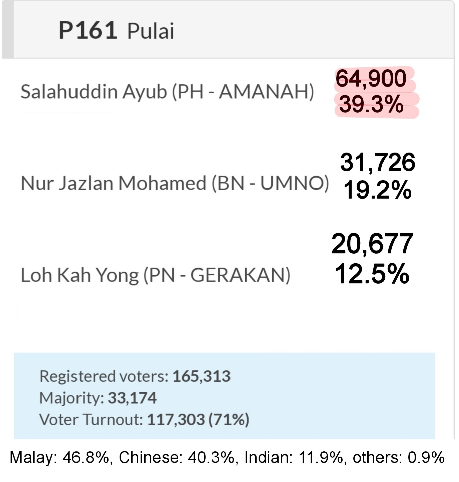Select candidate Loh Kah Yong (PN - GERAKAN)

coord(156,275)
